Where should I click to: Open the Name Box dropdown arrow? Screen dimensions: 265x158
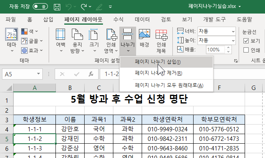pos(39,74)
